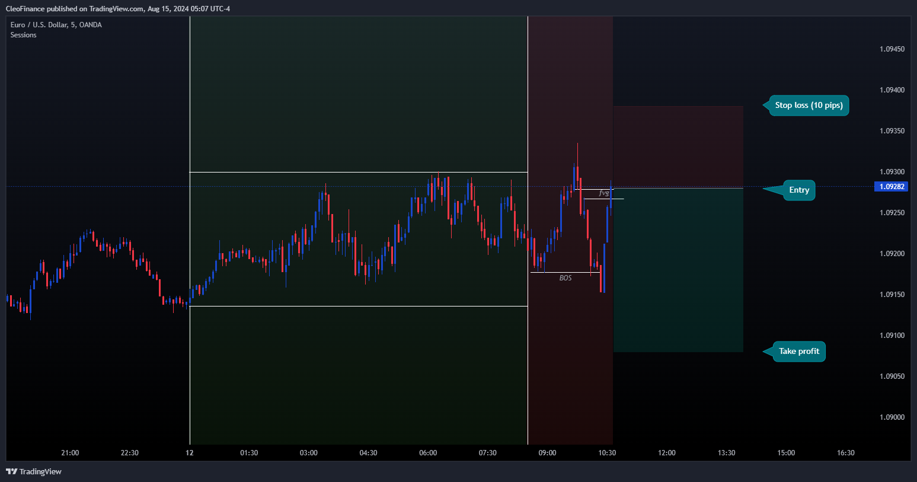917x482 pixels.
Task: Click the 10:30 time axis label
Action: click(607, 453)
